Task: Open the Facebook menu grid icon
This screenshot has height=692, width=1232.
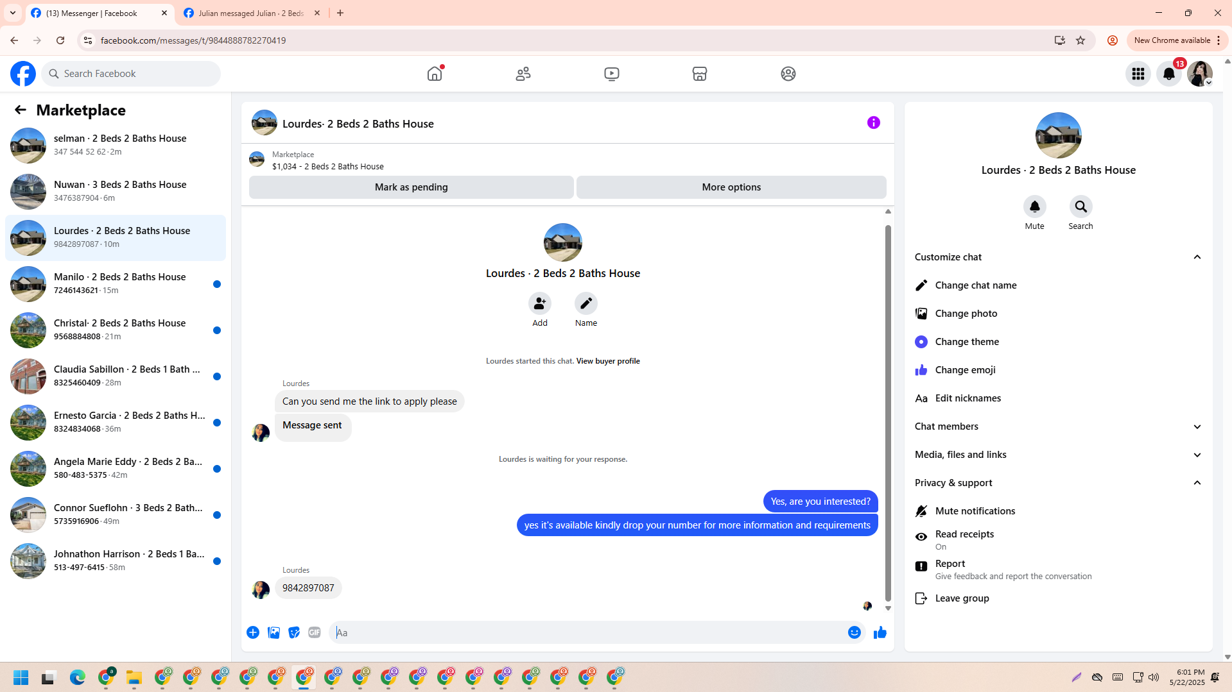Action: click(1138, 74)
